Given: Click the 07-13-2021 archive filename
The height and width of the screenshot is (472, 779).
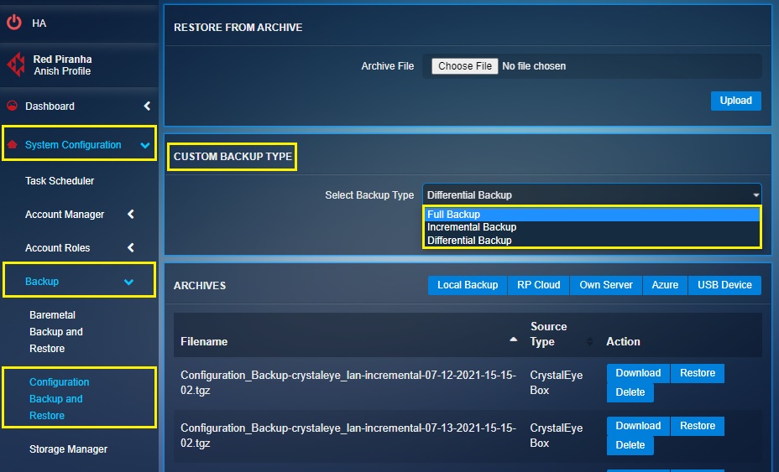Looking at the screenshot, I should 348,435.
